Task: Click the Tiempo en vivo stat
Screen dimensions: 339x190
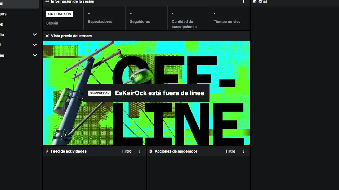Action: 227,22
